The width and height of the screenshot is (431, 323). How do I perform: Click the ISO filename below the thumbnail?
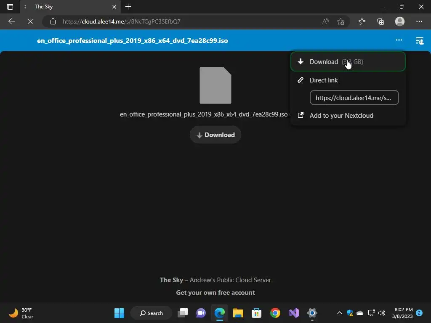pos(204,114)
